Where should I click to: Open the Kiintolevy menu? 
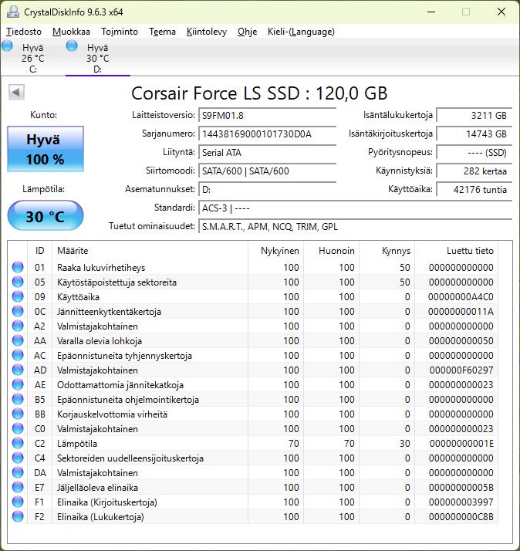(x=206, y=32)
